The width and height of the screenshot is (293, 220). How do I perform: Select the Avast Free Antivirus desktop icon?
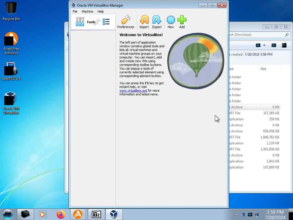click(11, 43)
